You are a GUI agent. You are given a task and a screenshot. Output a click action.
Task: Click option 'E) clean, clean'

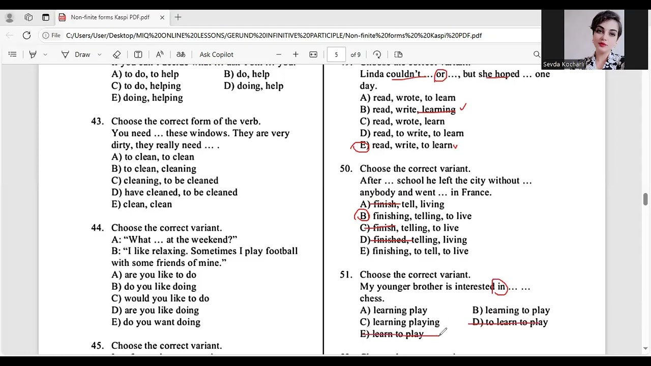(141, 204)
